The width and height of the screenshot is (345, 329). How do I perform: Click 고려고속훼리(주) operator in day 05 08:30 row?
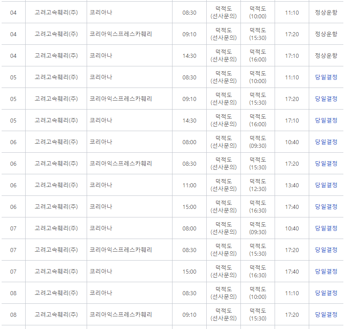click(56, 77)
